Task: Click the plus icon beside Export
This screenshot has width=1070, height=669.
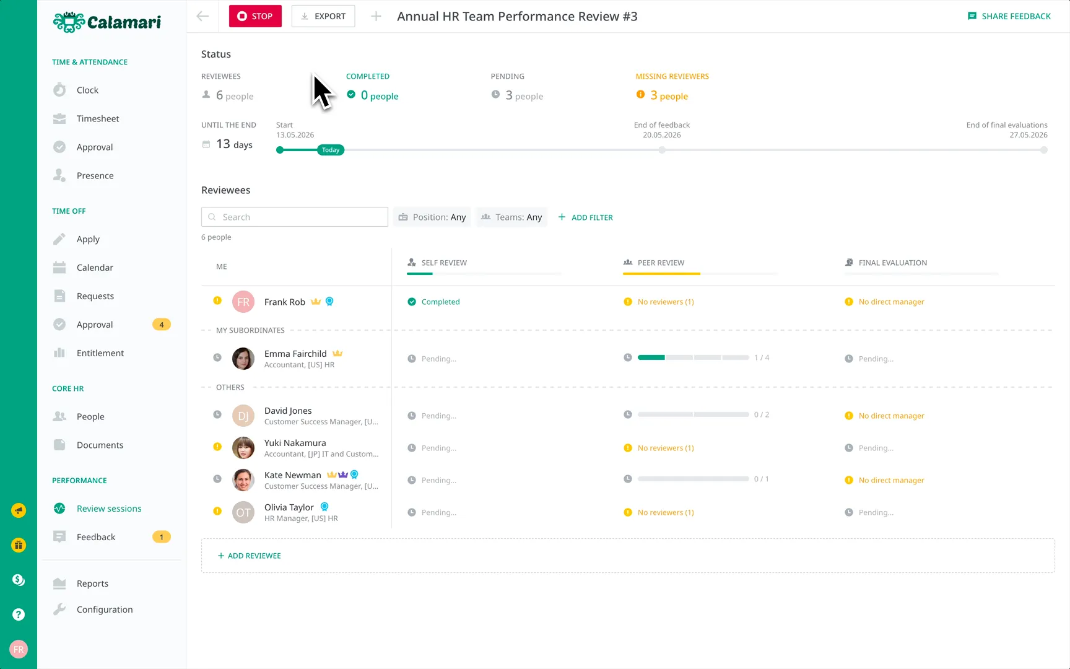Action: 376,16
